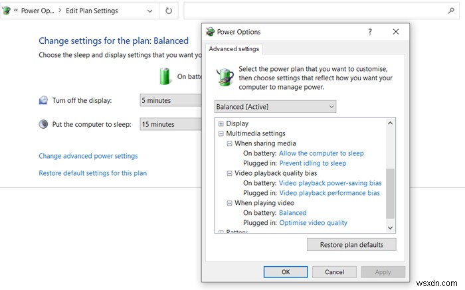465x290 pixels.
Task: Click the Cancel button
Action: pyautogui.click(x=334, y=272)
